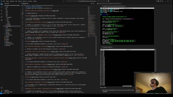Click the split editor icon

[x=93, y=4]
